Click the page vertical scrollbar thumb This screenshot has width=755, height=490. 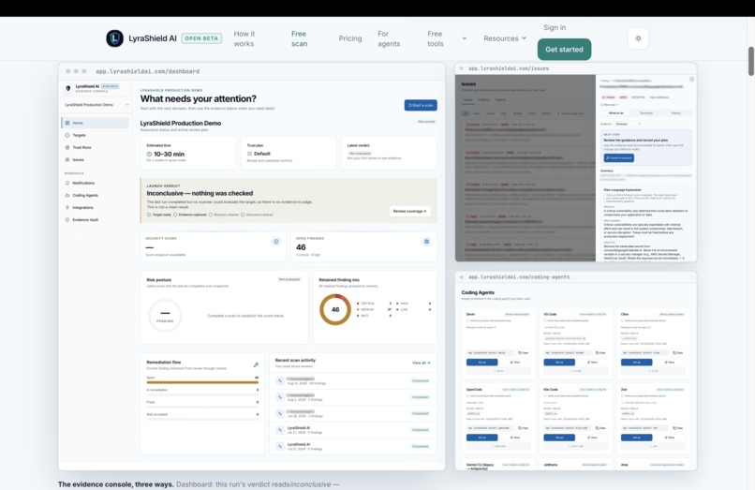coord(750,61)
